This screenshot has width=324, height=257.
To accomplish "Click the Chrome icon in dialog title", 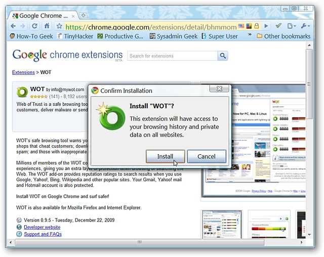I will (x=95, y=91).
